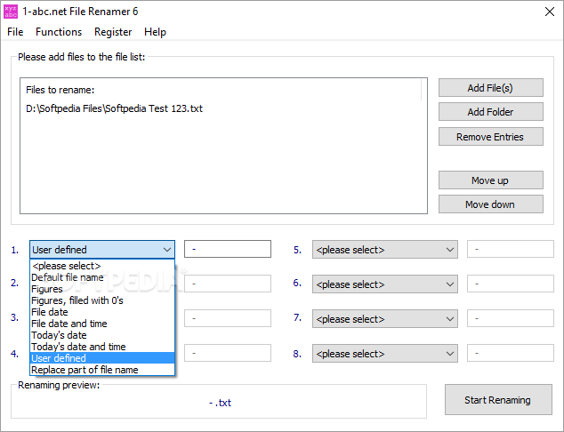Collapse the slot 1 User defined dropdown
Image resolution: width=564 pixels, height=432 pixels.
click(x=102, y=250)
